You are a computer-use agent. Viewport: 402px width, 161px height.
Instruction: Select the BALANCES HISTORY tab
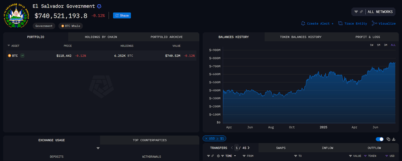[x=234, y=37]
